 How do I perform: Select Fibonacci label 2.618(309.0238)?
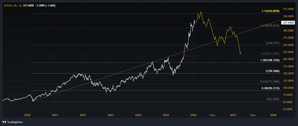coord(269,25)
